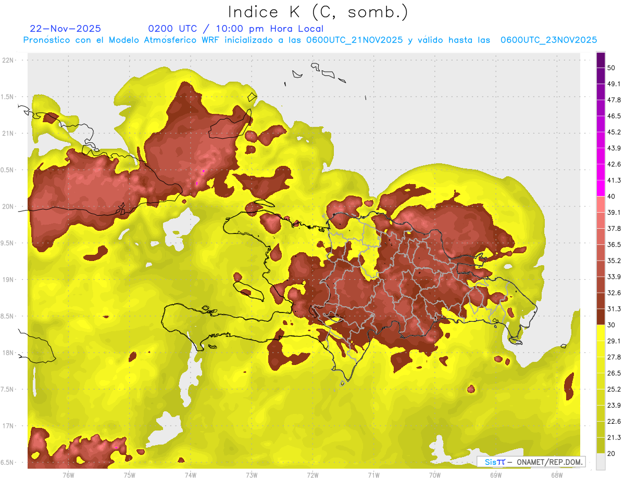
Task: Click the "70W" longitude axis label
Action: tap(435, 475)
